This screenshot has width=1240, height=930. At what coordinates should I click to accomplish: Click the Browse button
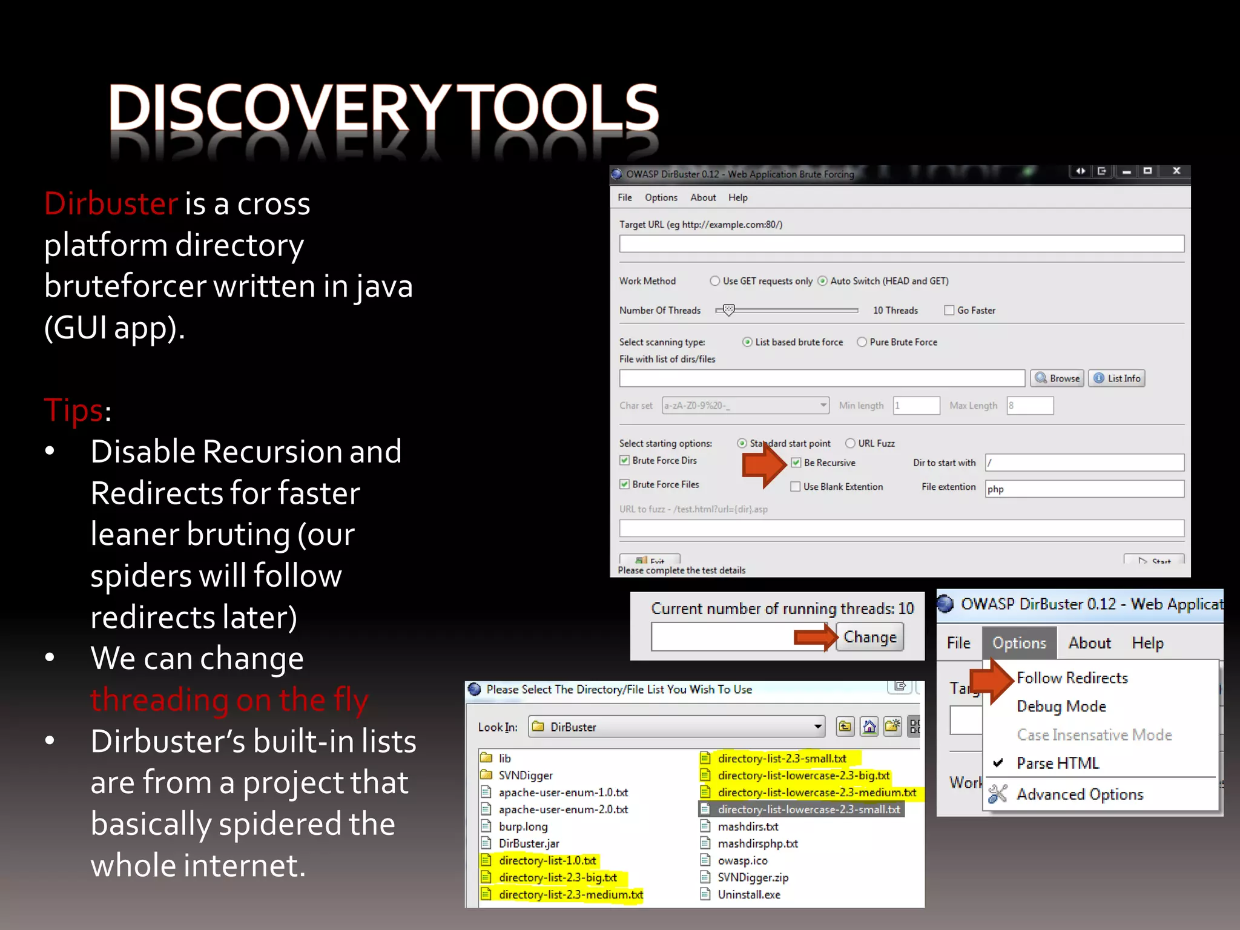1057,378
